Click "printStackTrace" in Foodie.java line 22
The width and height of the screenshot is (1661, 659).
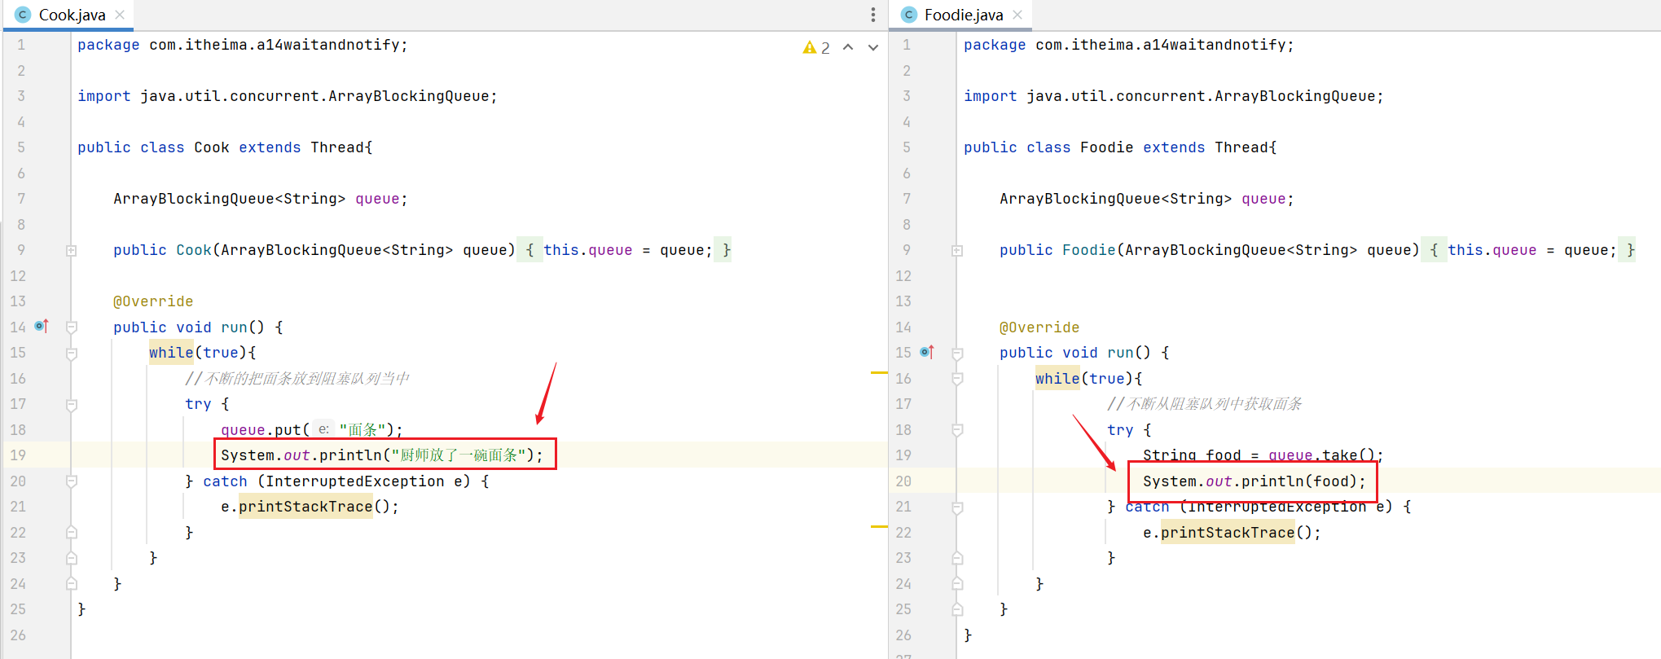click(x=1228, y=533)
